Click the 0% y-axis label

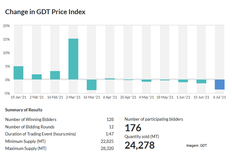pos(7,80)
